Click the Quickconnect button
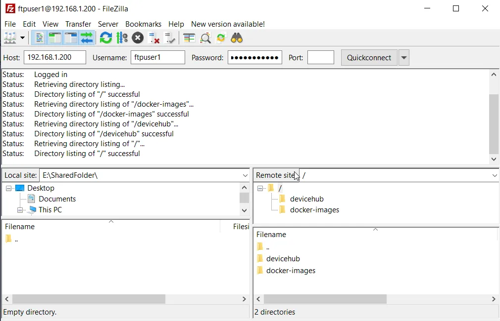Image resolution: width=500 pixels, height=321 pixels. tap(369, 58)
